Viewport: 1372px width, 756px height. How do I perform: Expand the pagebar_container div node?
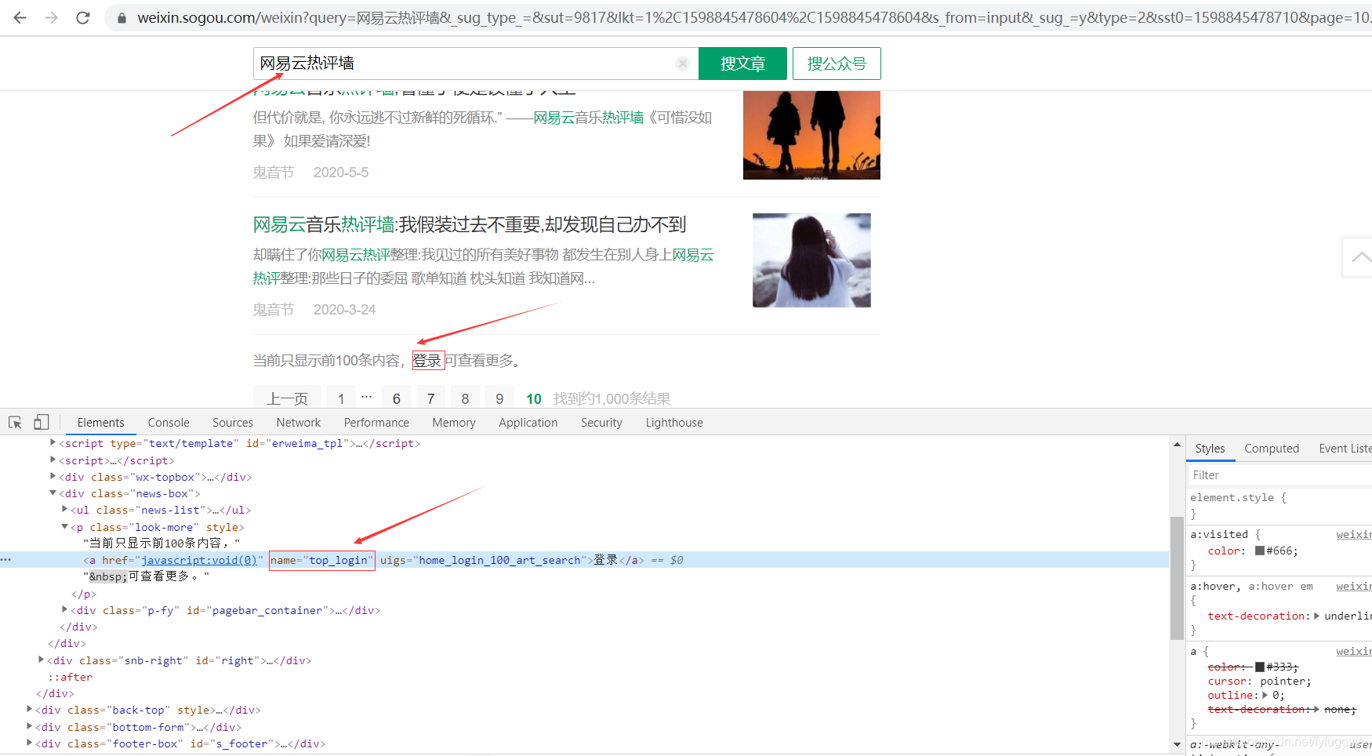pyautogui.click(x=64, y=609)
